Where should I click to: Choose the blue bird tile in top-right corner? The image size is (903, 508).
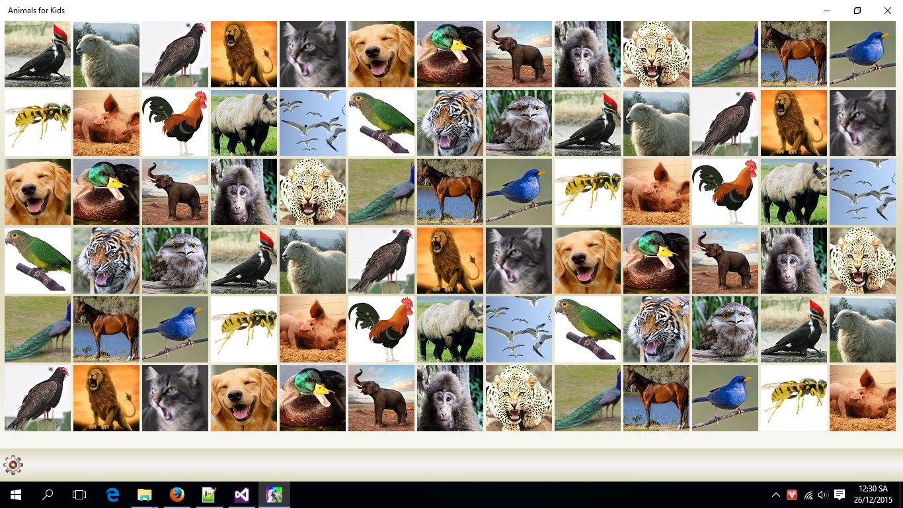click(x=862, y=54)
